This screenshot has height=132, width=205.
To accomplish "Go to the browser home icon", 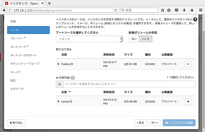I will (x=192, y=10).
